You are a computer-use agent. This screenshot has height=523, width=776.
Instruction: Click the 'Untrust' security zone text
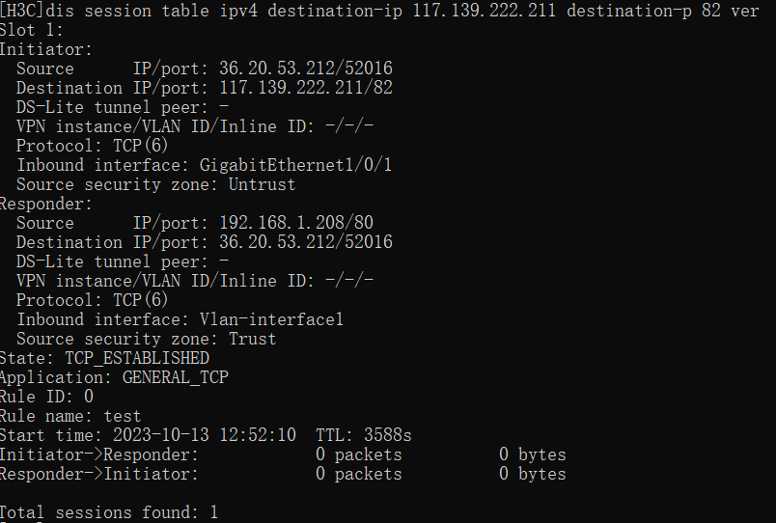tap(262, 184)
